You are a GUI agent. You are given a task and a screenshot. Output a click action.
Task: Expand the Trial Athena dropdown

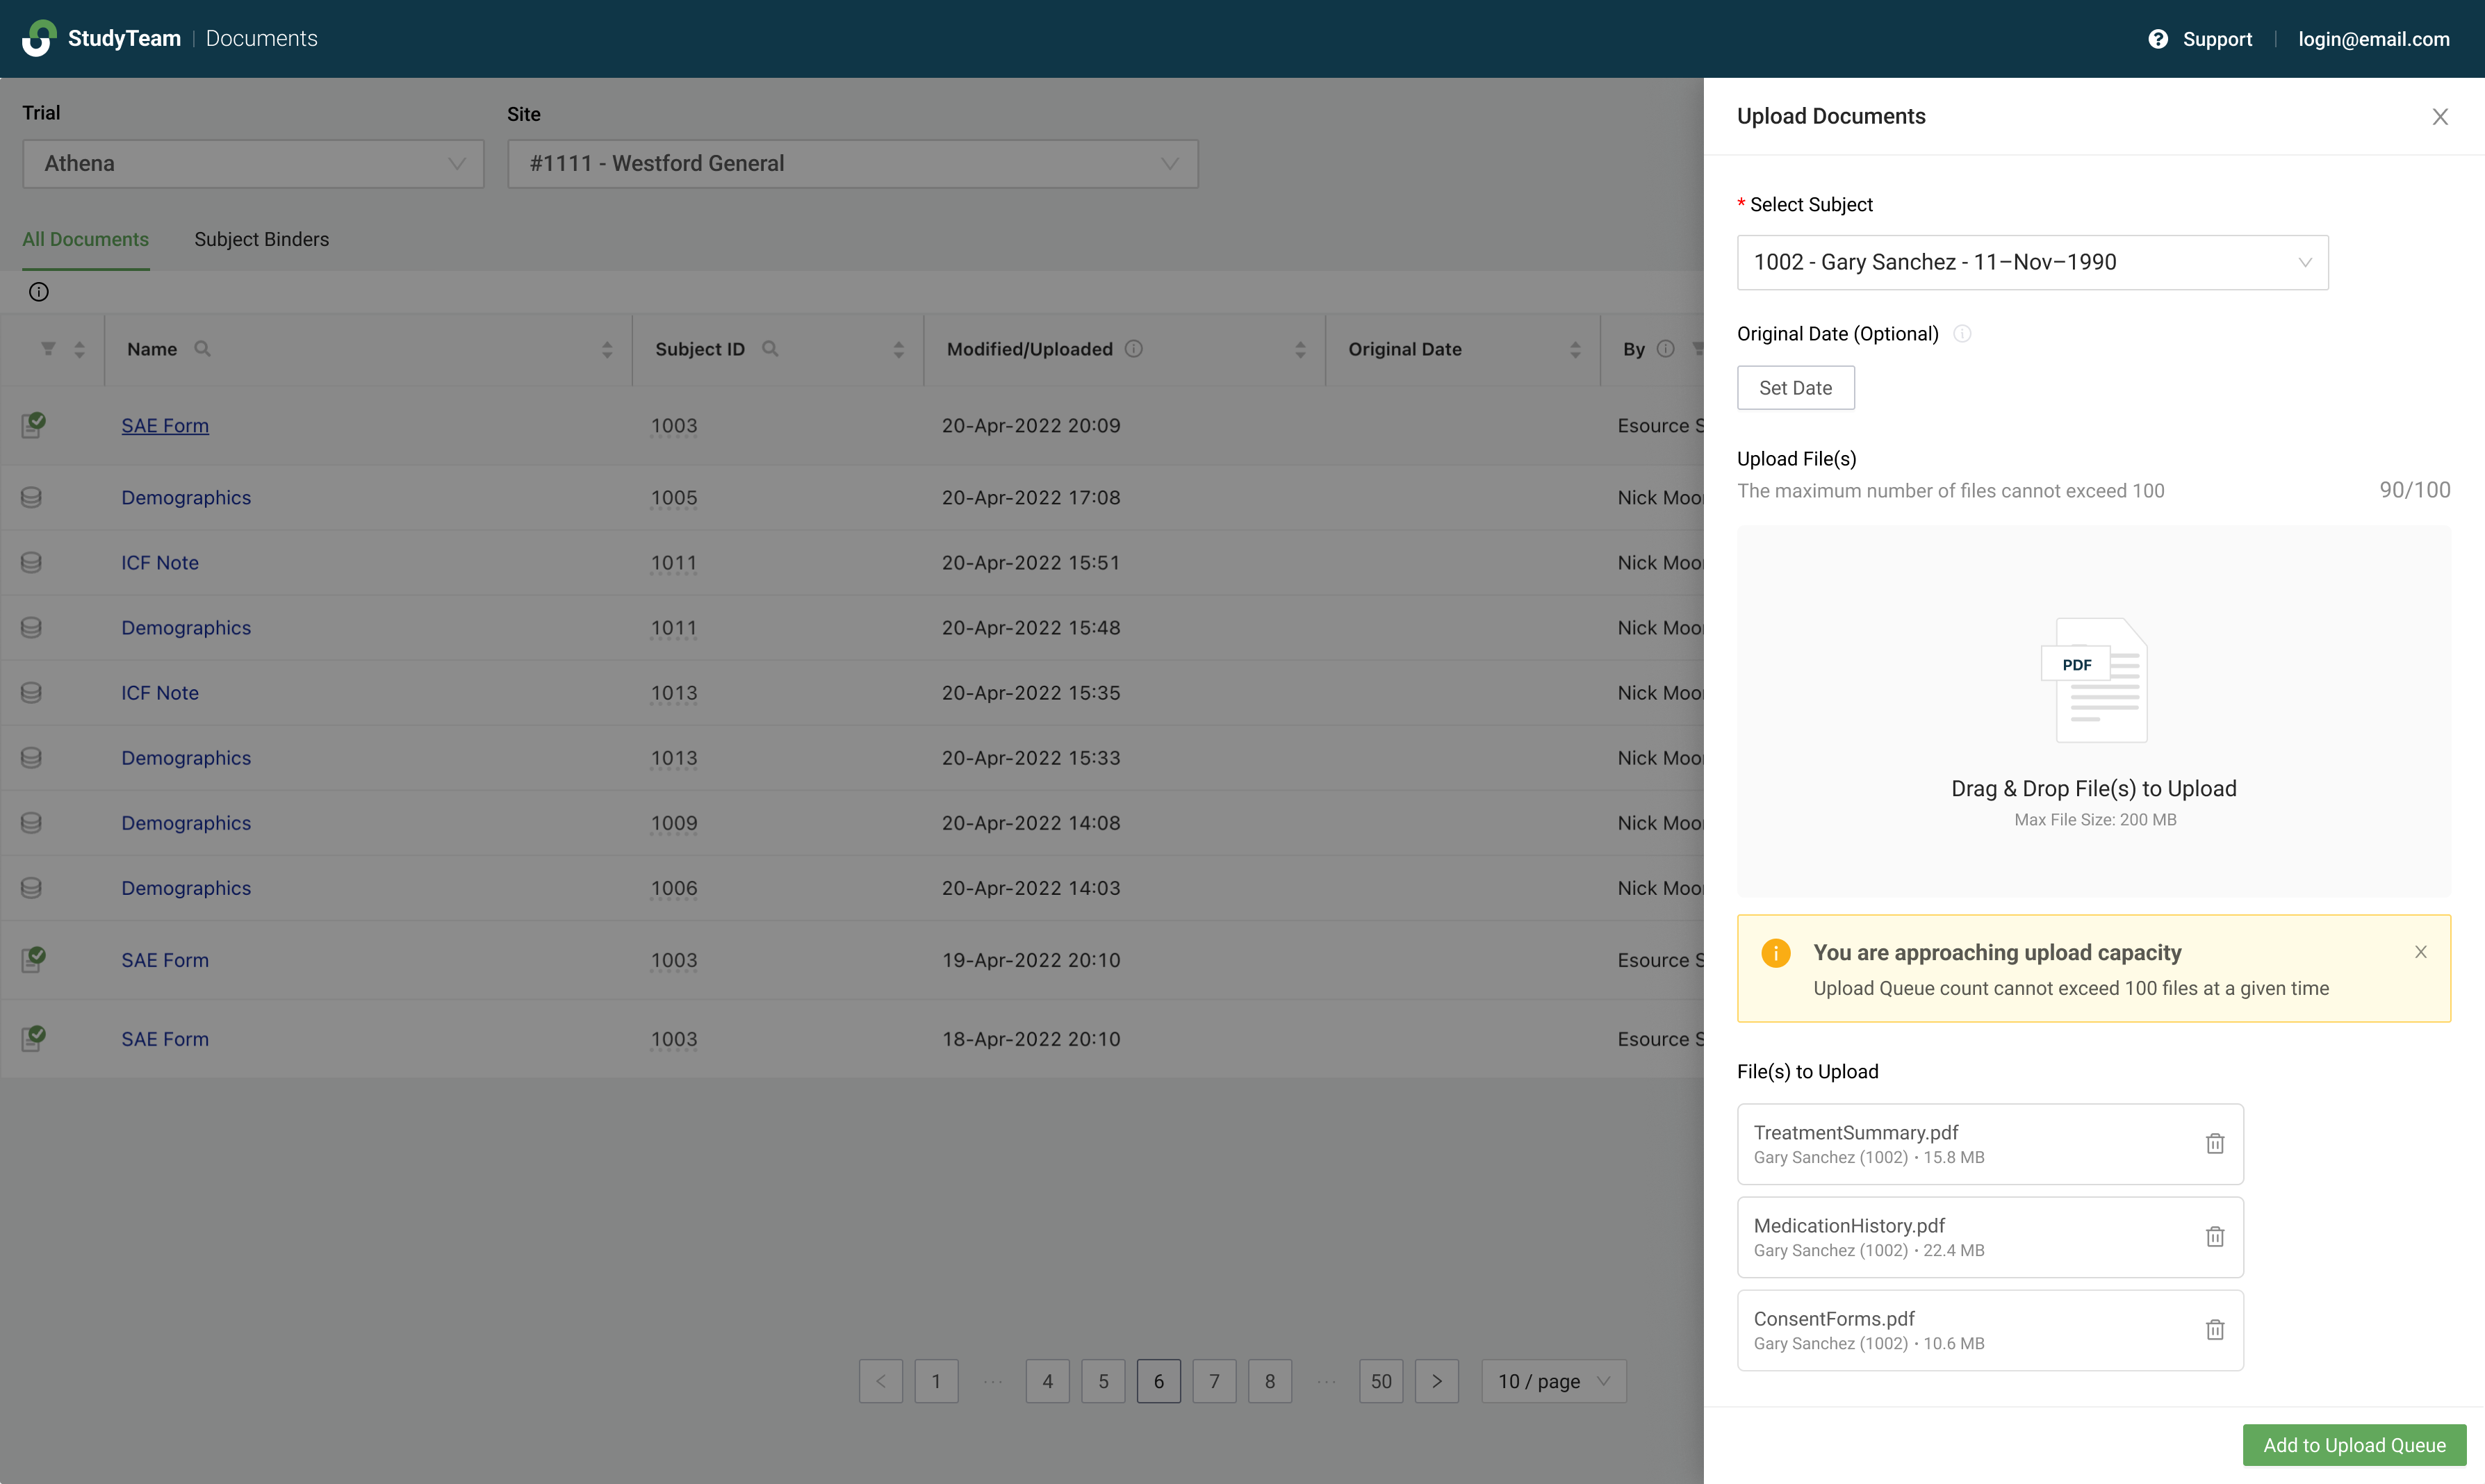tap(253, 164)
